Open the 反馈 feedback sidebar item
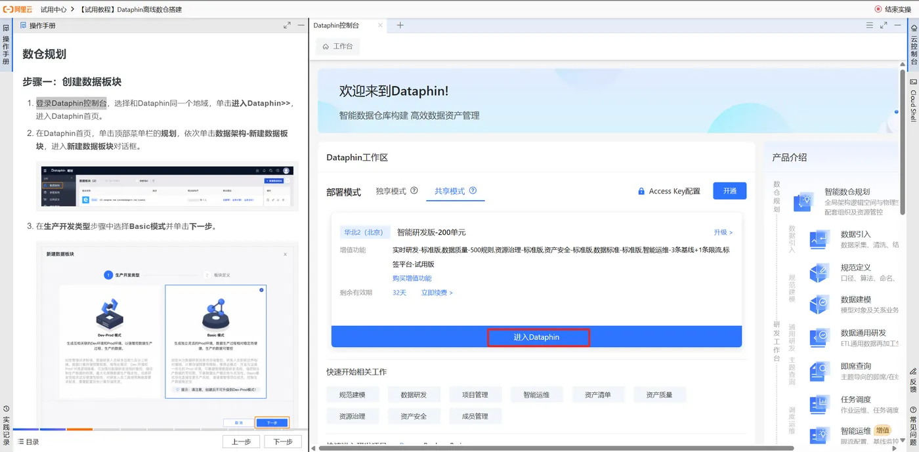Screen dimensions: 919x452 (x=913, y=381)
